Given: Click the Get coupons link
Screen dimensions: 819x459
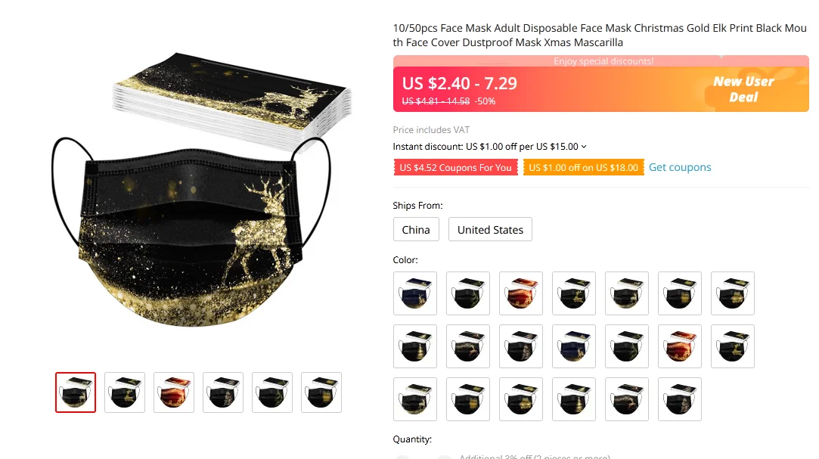Looking at the screenshot, I should [x=680, y=167].
